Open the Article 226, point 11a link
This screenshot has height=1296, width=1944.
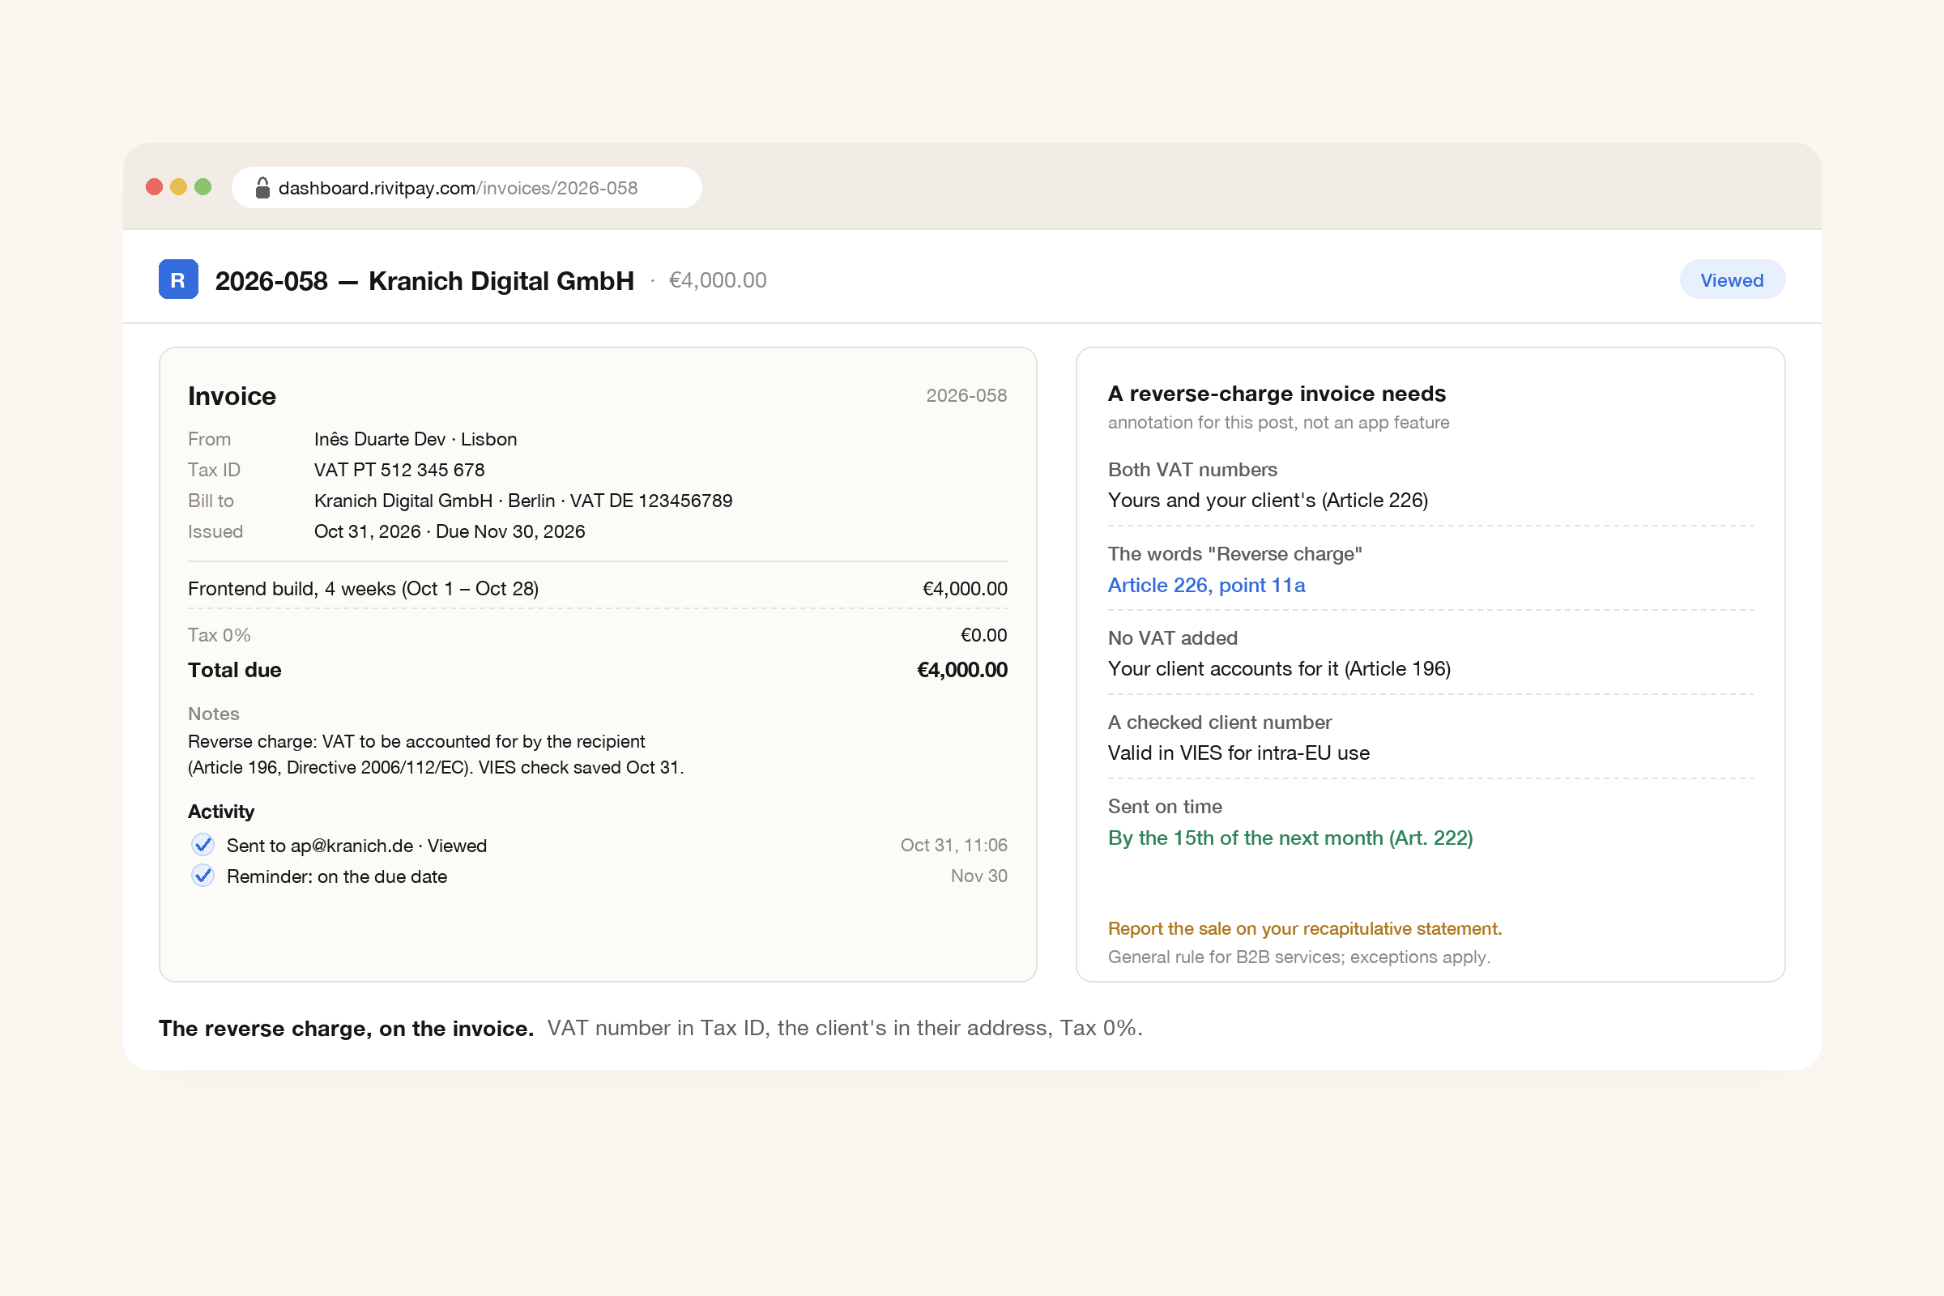point(1207,585)
